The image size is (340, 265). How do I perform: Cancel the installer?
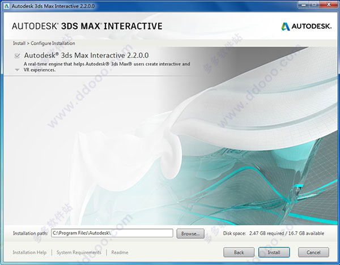313,253
